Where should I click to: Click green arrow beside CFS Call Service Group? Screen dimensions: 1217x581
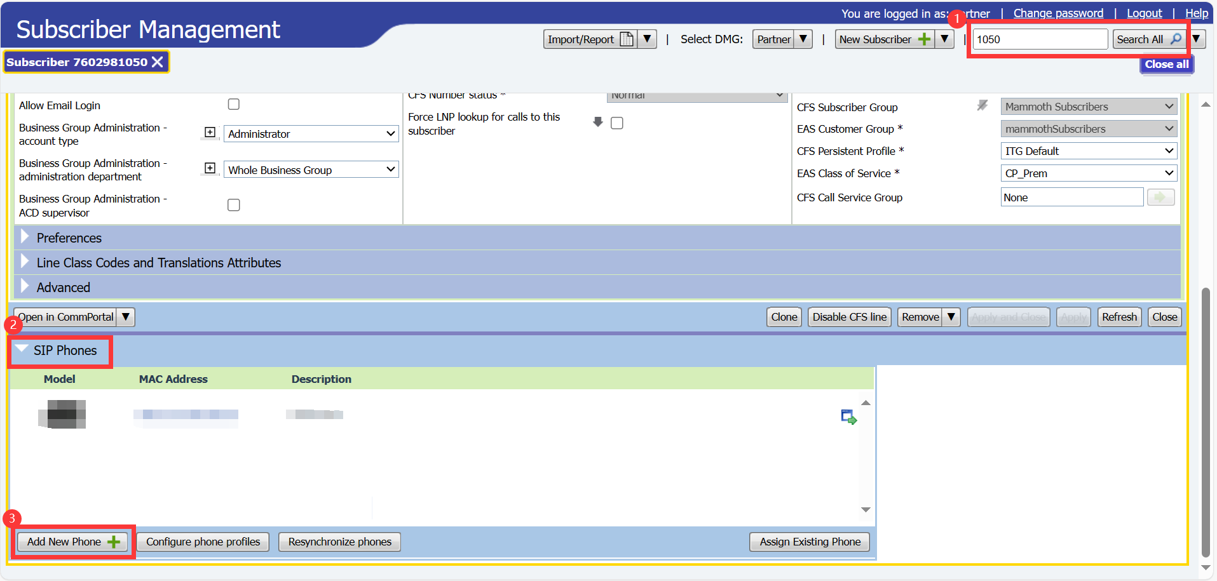tap(1160, 197)
